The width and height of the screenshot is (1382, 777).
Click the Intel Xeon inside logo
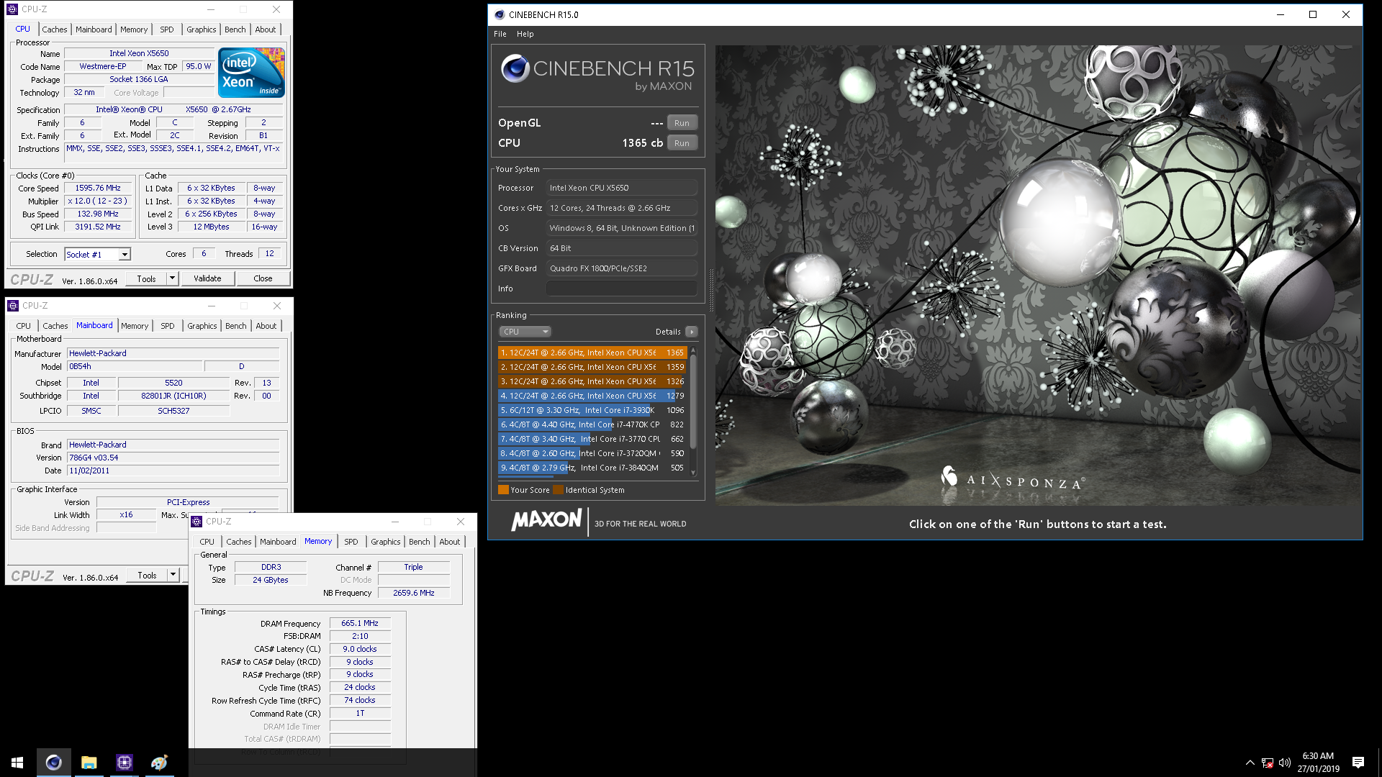tap(251, 73)
